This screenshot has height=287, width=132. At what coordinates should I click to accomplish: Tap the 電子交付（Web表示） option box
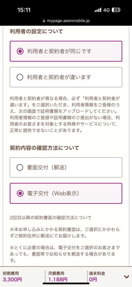(66, 193)
